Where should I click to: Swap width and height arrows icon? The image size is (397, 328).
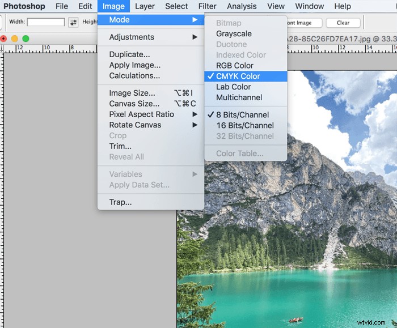pos(73,23)
